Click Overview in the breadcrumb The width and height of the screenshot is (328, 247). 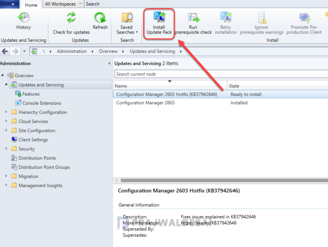pyautogui.click(x=108, y=51)
